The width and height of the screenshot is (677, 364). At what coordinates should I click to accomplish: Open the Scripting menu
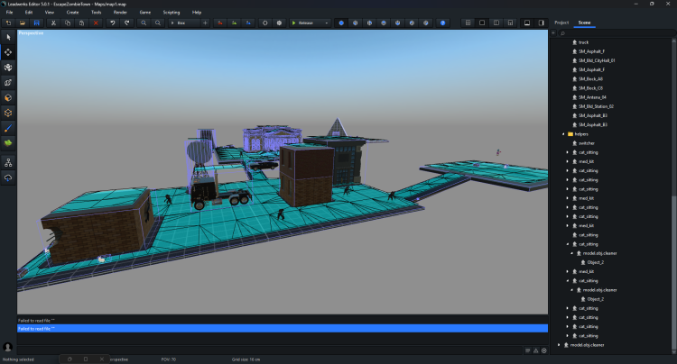pyautogui.click(x=171, y=12)
